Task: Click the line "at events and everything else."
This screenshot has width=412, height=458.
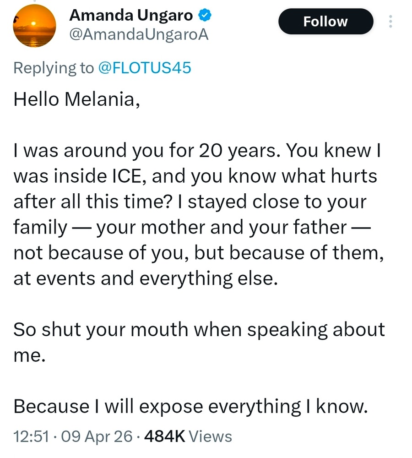Action: pyautogui.click(x=146, y=278)
